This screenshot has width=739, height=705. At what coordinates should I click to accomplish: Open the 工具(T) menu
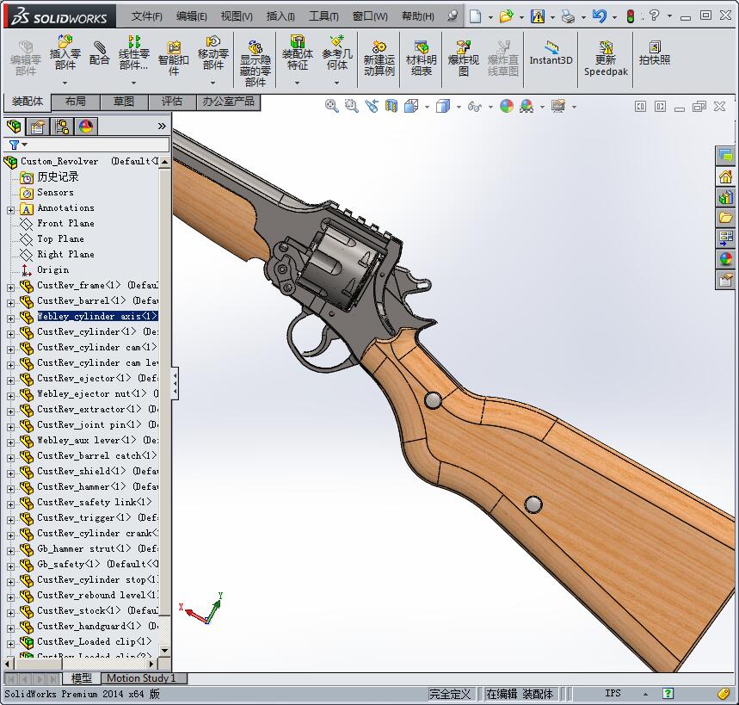point(323,15)
